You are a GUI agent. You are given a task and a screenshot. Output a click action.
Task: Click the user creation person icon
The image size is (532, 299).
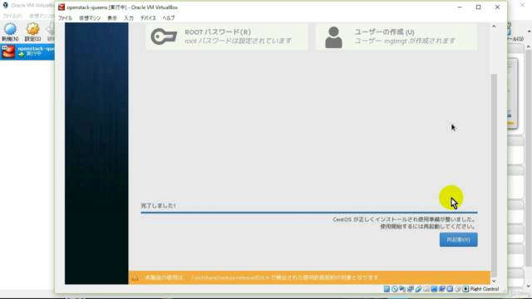click(333, 37)
